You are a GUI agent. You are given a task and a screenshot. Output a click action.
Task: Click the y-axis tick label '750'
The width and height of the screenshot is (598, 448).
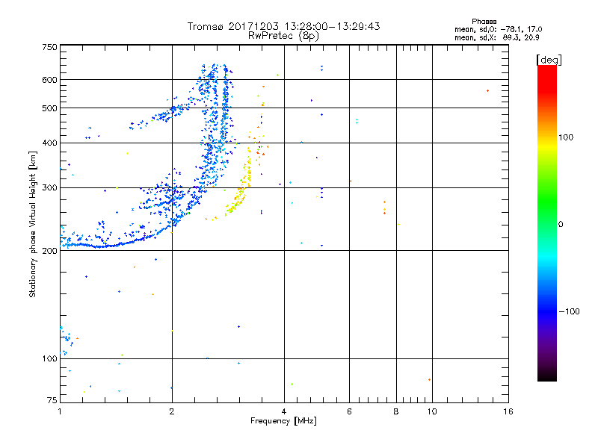tap(49, 47)
